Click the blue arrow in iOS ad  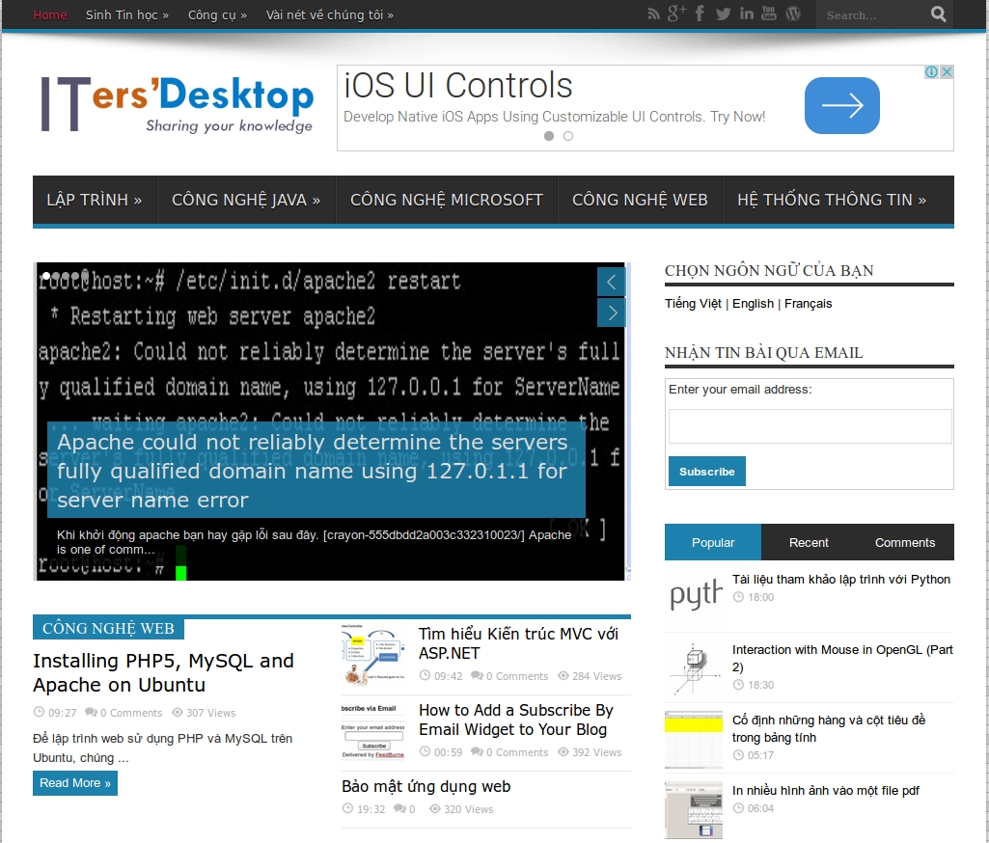pyautogui.click(x=842, y=105)
